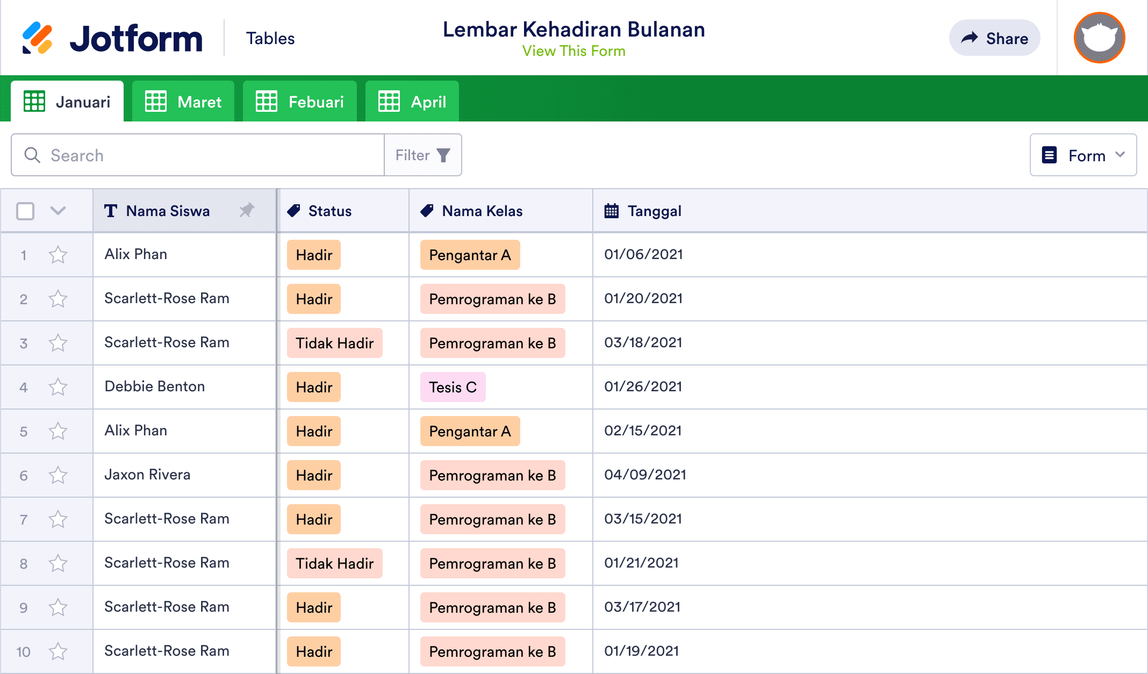
Task: Click the calendar icon on the Tanggal column
Action: (x=611, y=211)
